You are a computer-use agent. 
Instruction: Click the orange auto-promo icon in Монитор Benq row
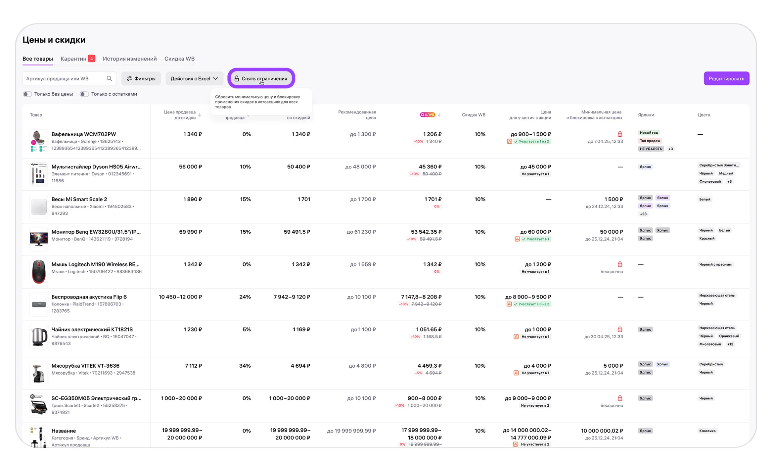517,239
